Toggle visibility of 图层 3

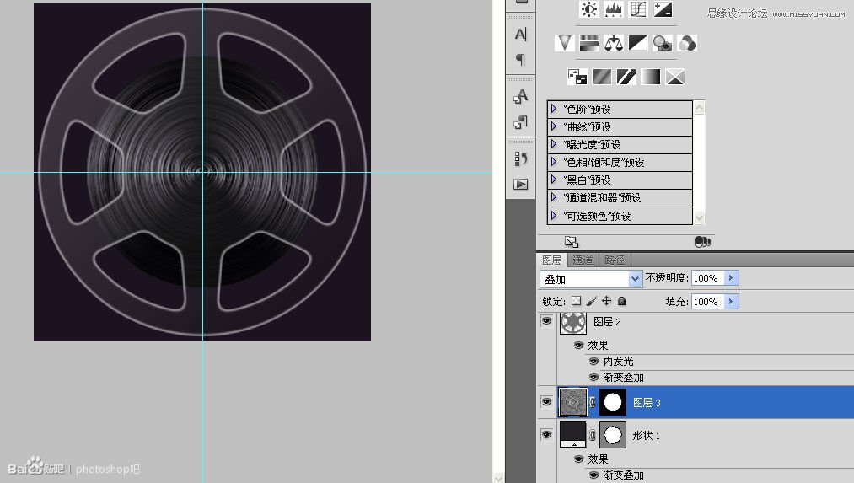click(546, 403)
